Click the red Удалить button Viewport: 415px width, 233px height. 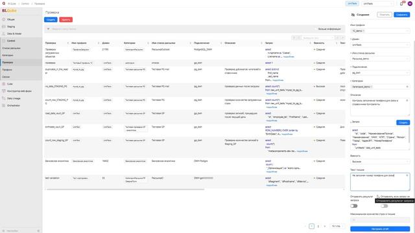coord(65,19)
